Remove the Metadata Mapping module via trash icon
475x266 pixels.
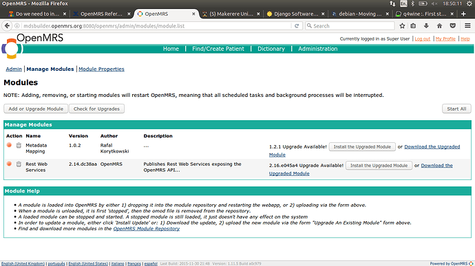(19, 145)
